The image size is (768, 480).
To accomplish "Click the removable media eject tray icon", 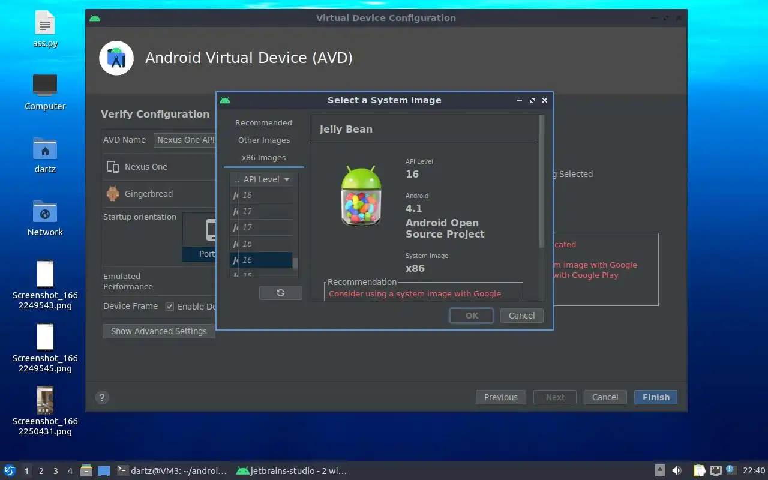I will (x=659, y=471).
